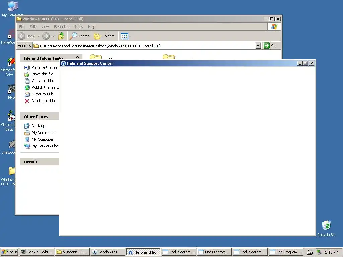Image resolution: width=343 pixels, height=257 pixels.
Task: Click the Start button
Action: 9,252
